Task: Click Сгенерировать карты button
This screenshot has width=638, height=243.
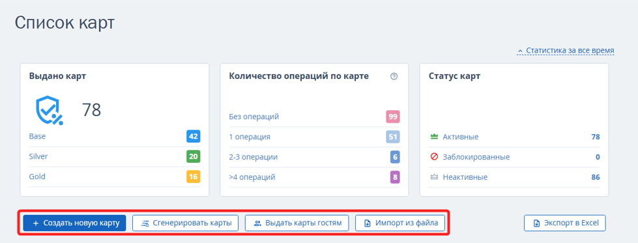Action: click(186, 223)
